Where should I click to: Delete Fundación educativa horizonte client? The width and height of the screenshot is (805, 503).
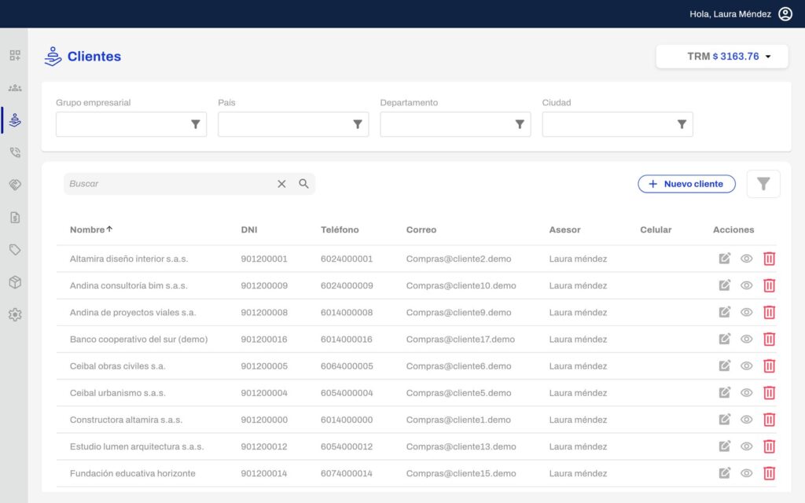click(x=769, y=473)
